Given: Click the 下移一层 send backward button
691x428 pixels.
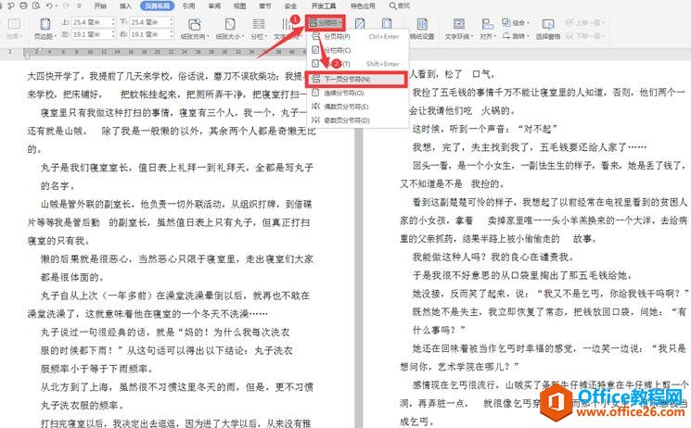Looking at the screenshot, I should pyautogui.click(x=585, y=35).
